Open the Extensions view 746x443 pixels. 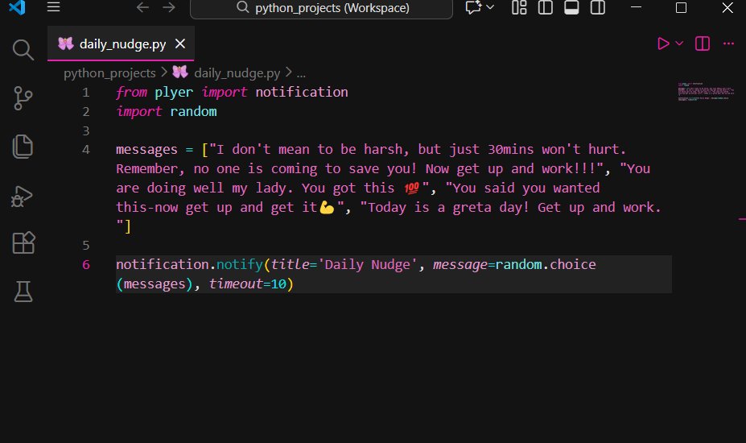pyautogui.click(x=23, y=242)
